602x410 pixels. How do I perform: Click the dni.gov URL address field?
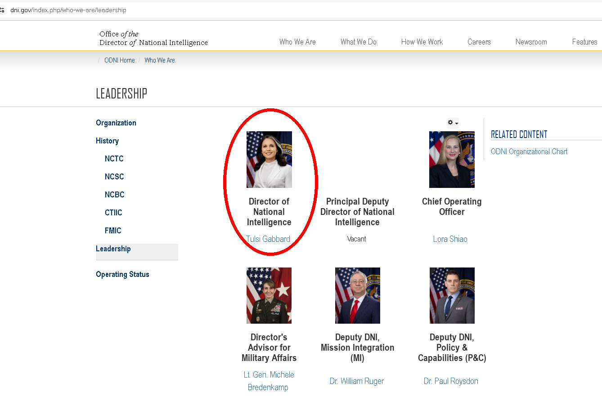[x=68, y=10]
